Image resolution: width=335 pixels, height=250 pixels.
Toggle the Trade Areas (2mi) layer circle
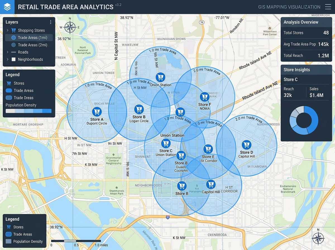(13, 45)
